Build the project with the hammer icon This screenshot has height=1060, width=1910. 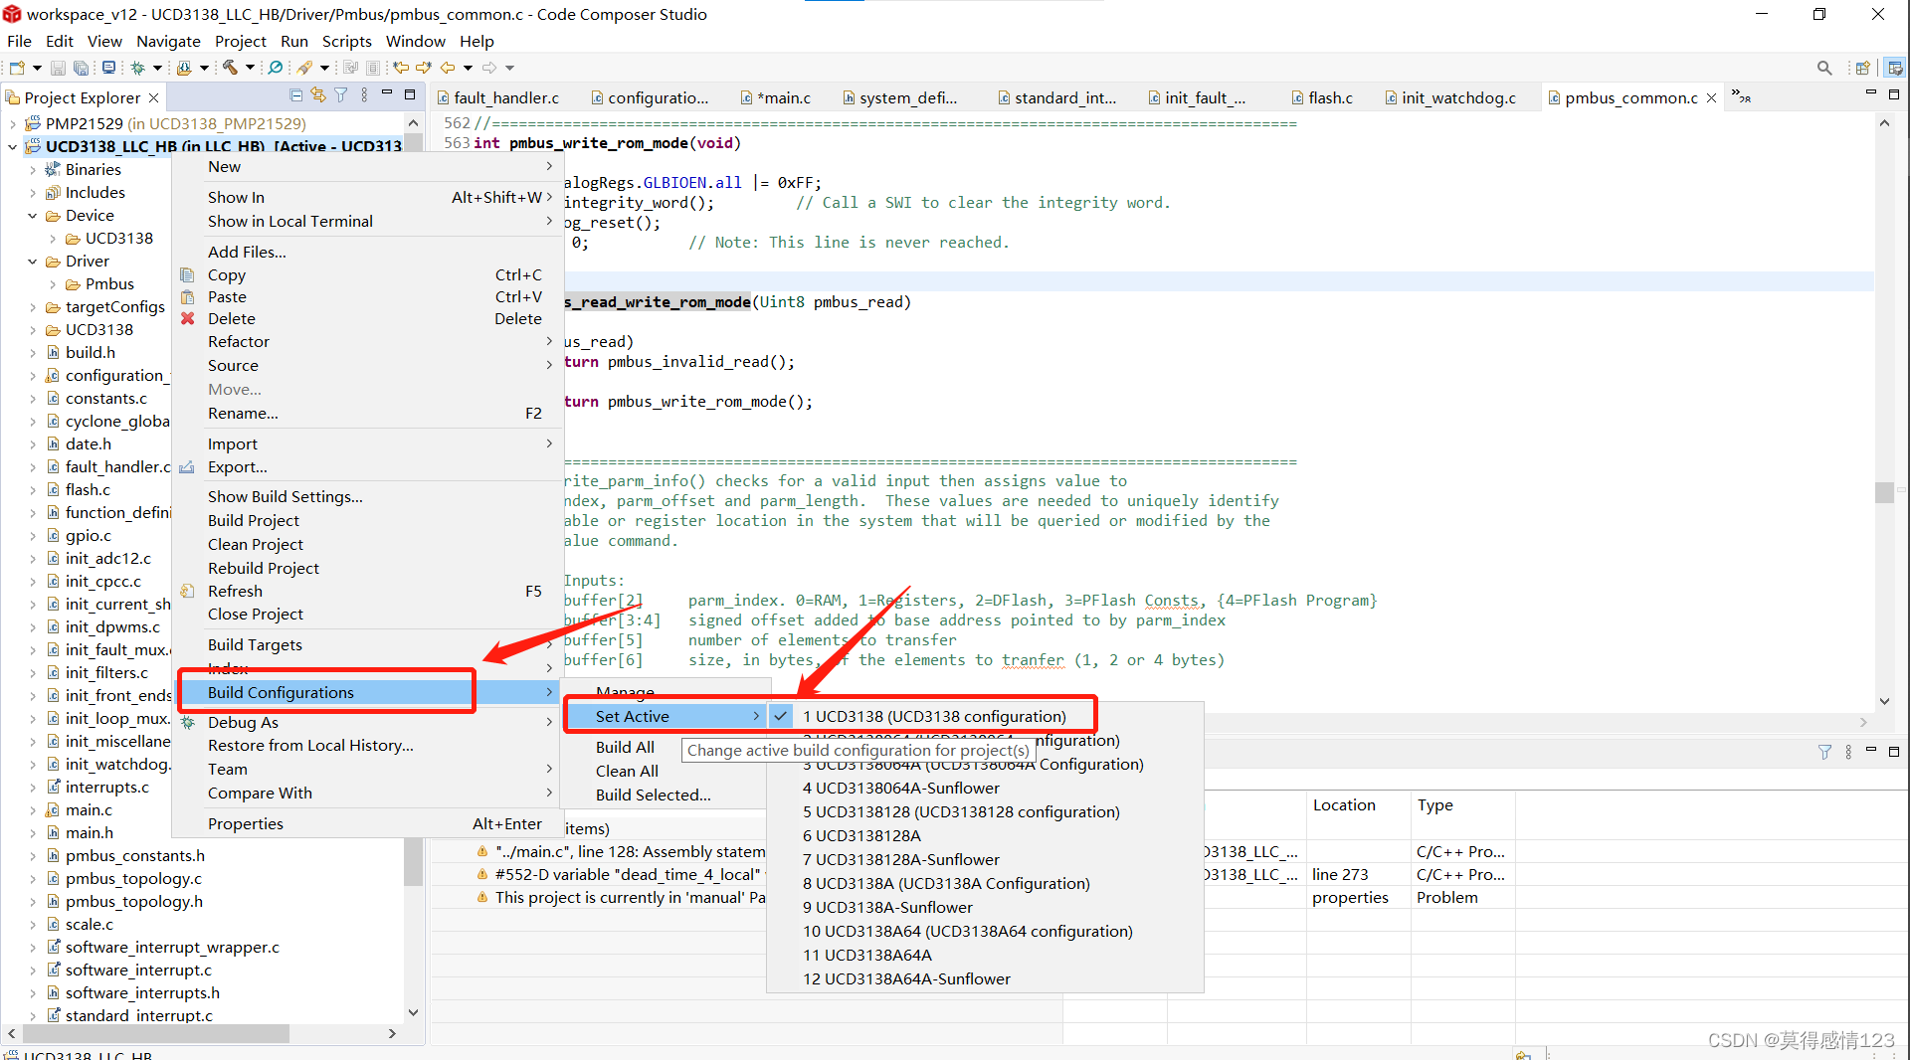230,68
